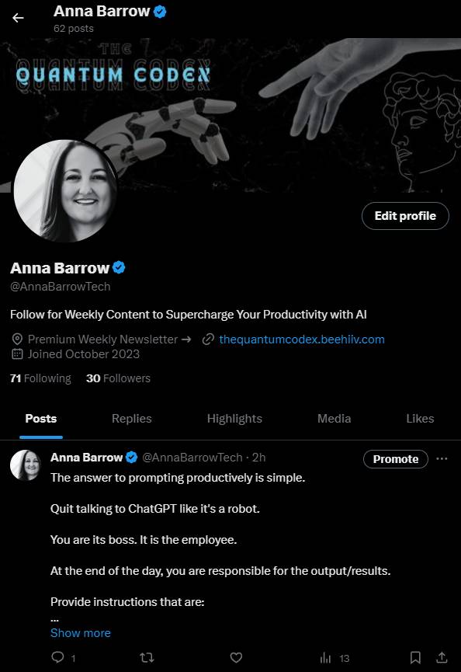Like the post with the heart icon
Viewport: 461px width, 672px height.
(x=236, y=657)
